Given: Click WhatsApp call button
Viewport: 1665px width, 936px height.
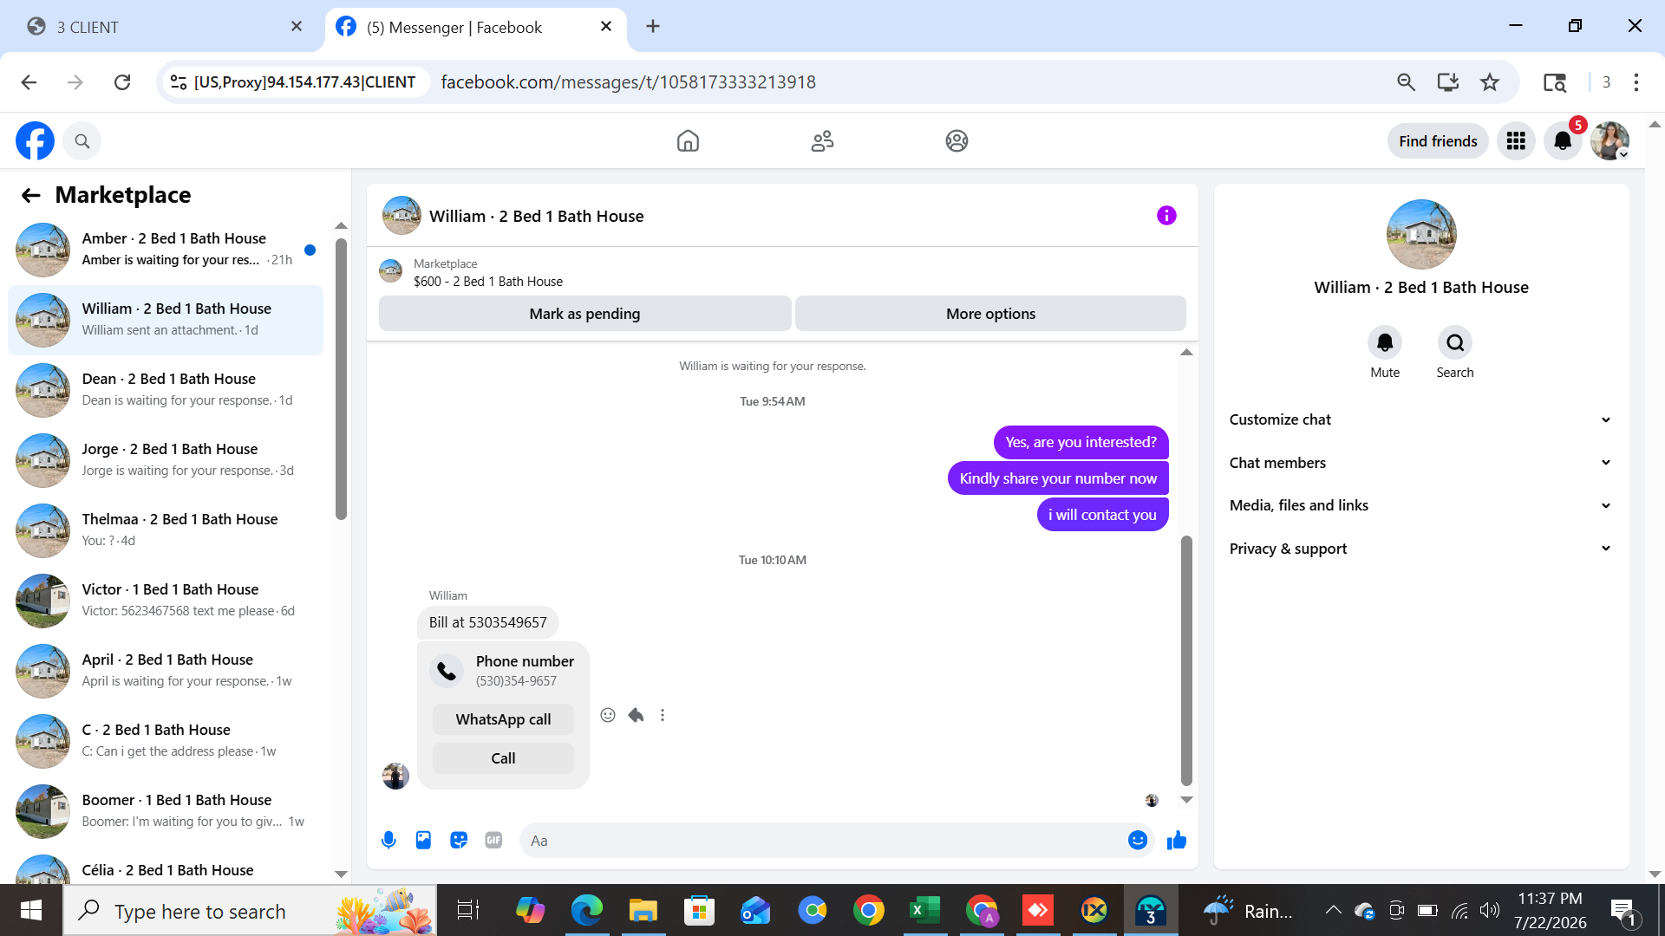Looking at the screenshot, I should coord(503,719).
